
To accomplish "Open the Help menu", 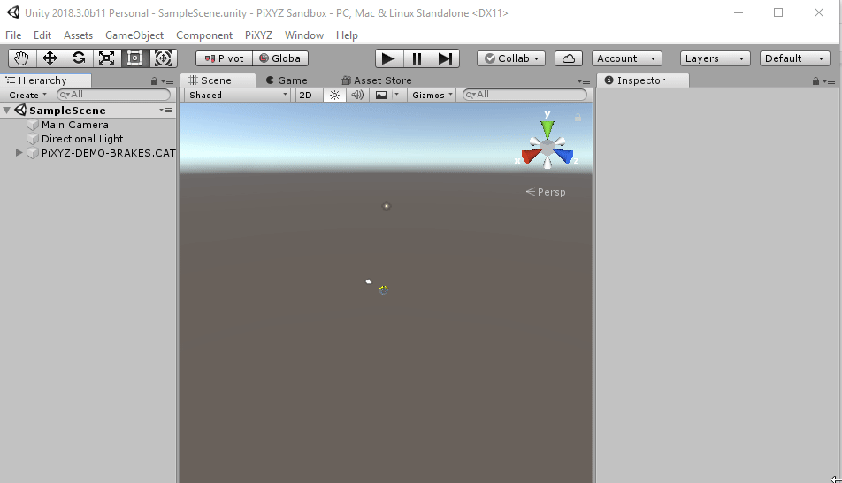I will point(347,34).
